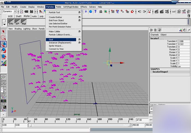Enable the magnet snap icon
Screen dimensions: 191x133
[132, 12]
